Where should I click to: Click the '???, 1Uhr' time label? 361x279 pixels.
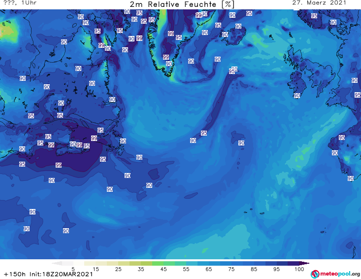[x=20, y=3]
